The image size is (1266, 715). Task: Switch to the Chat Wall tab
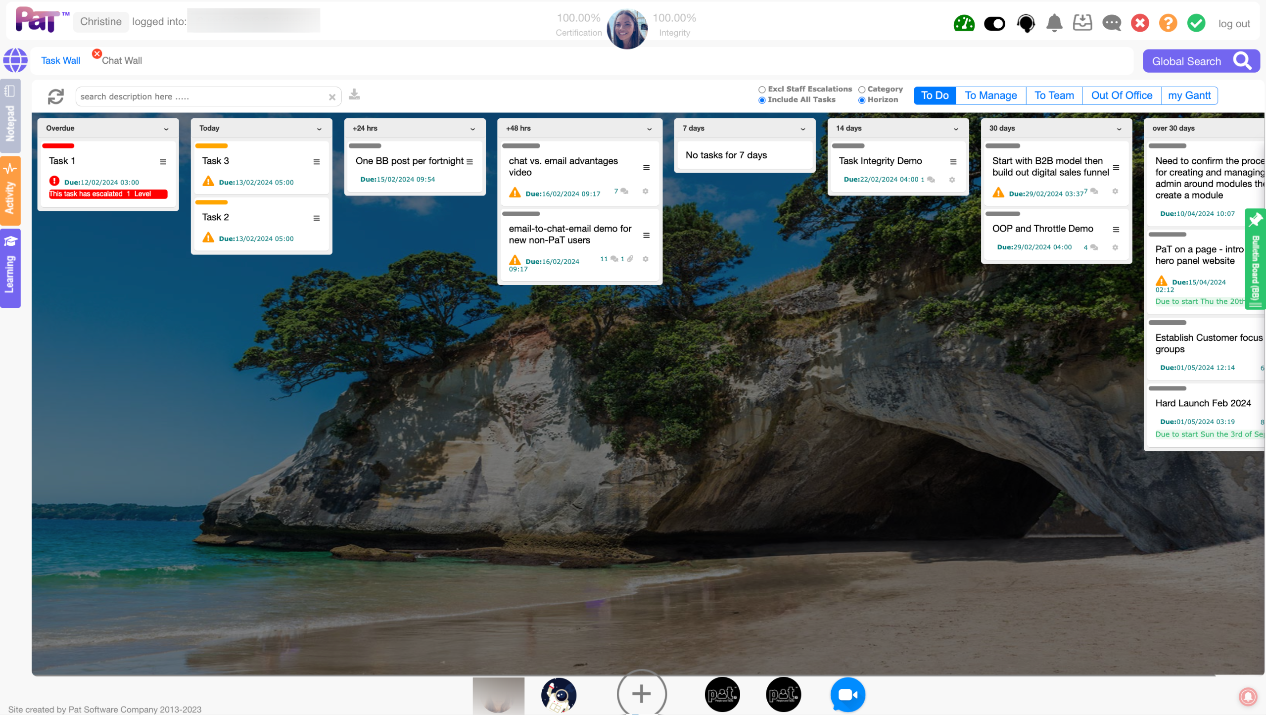tap(122, 60)
